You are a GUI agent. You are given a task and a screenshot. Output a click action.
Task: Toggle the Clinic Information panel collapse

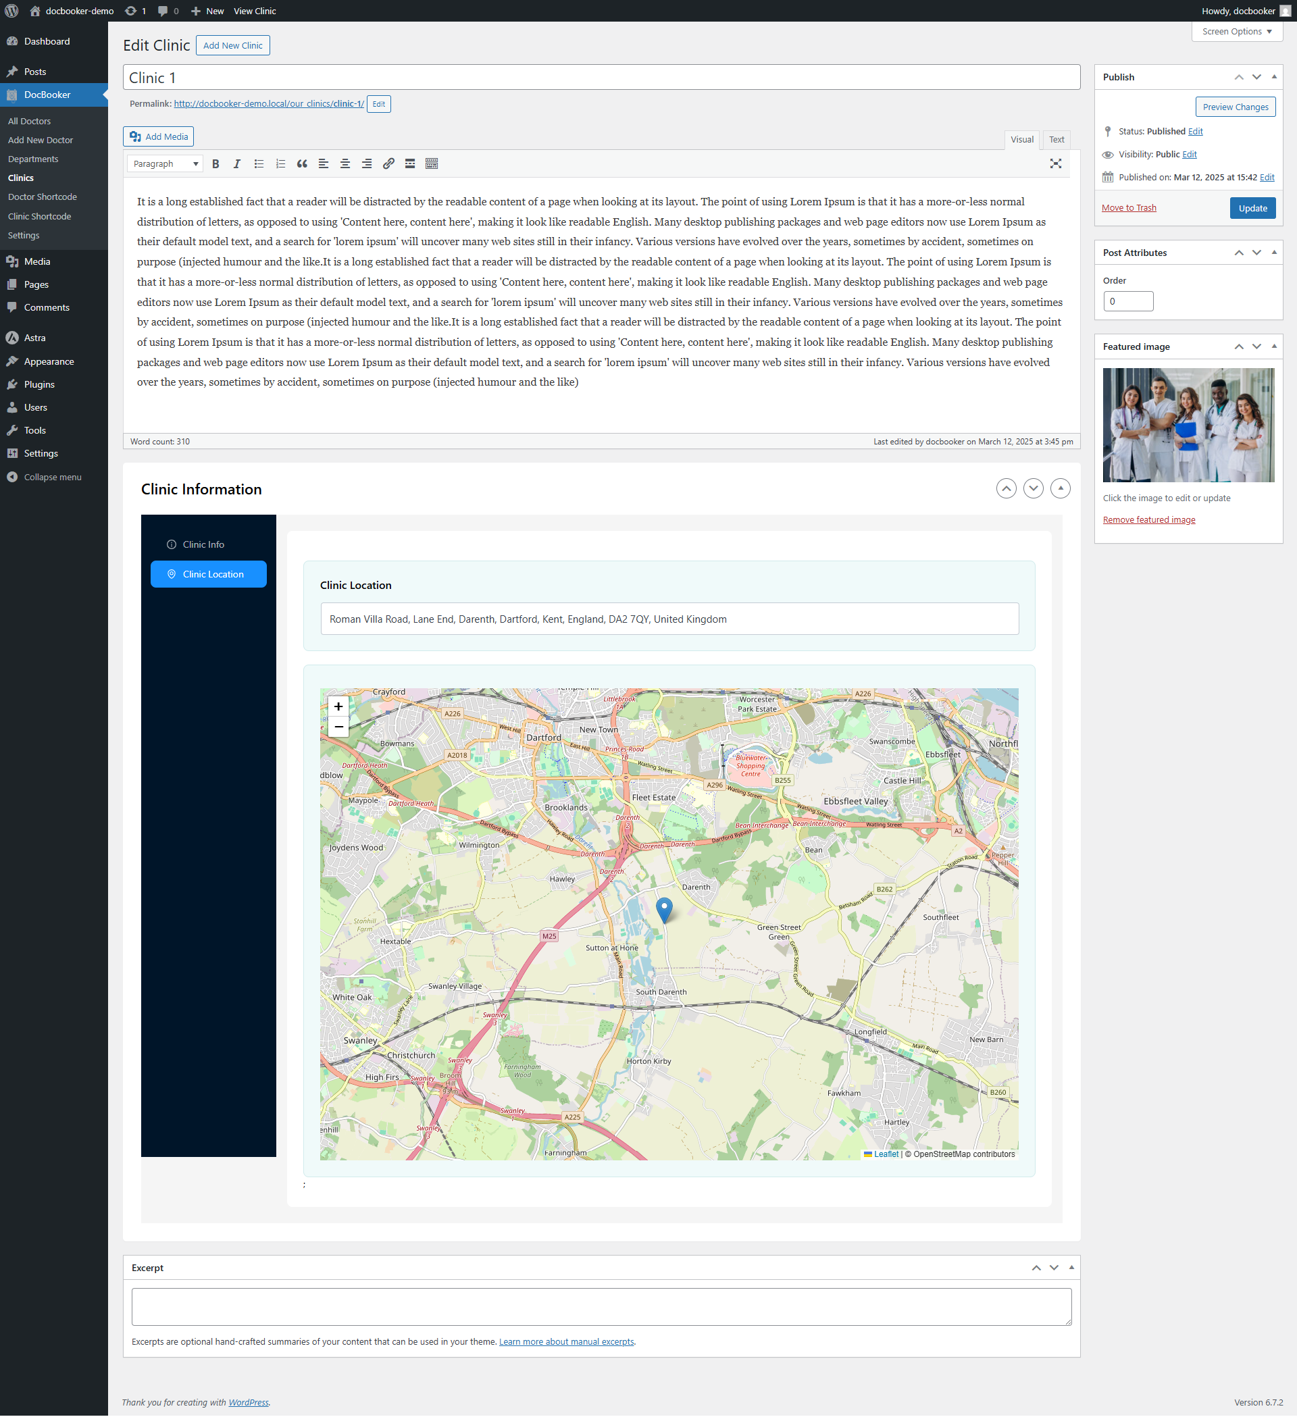pyautogui.click(x=1061, y=488)
